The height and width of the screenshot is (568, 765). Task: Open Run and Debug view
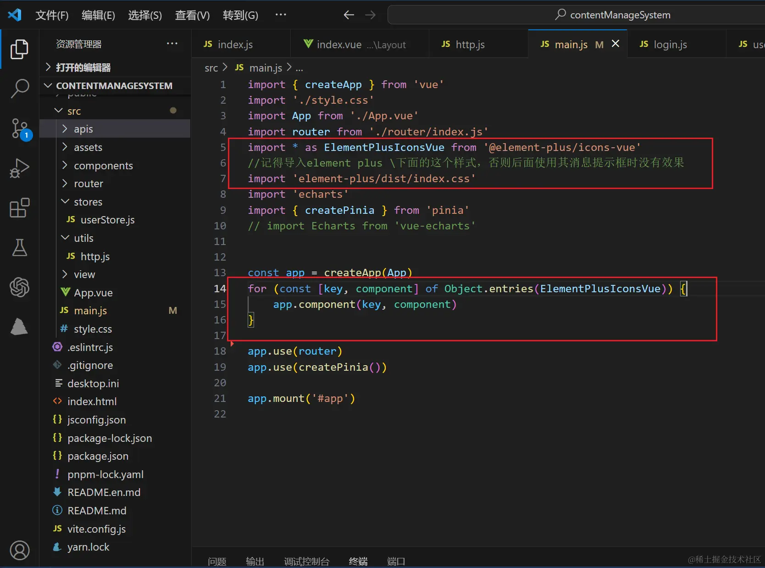(19, 168)
